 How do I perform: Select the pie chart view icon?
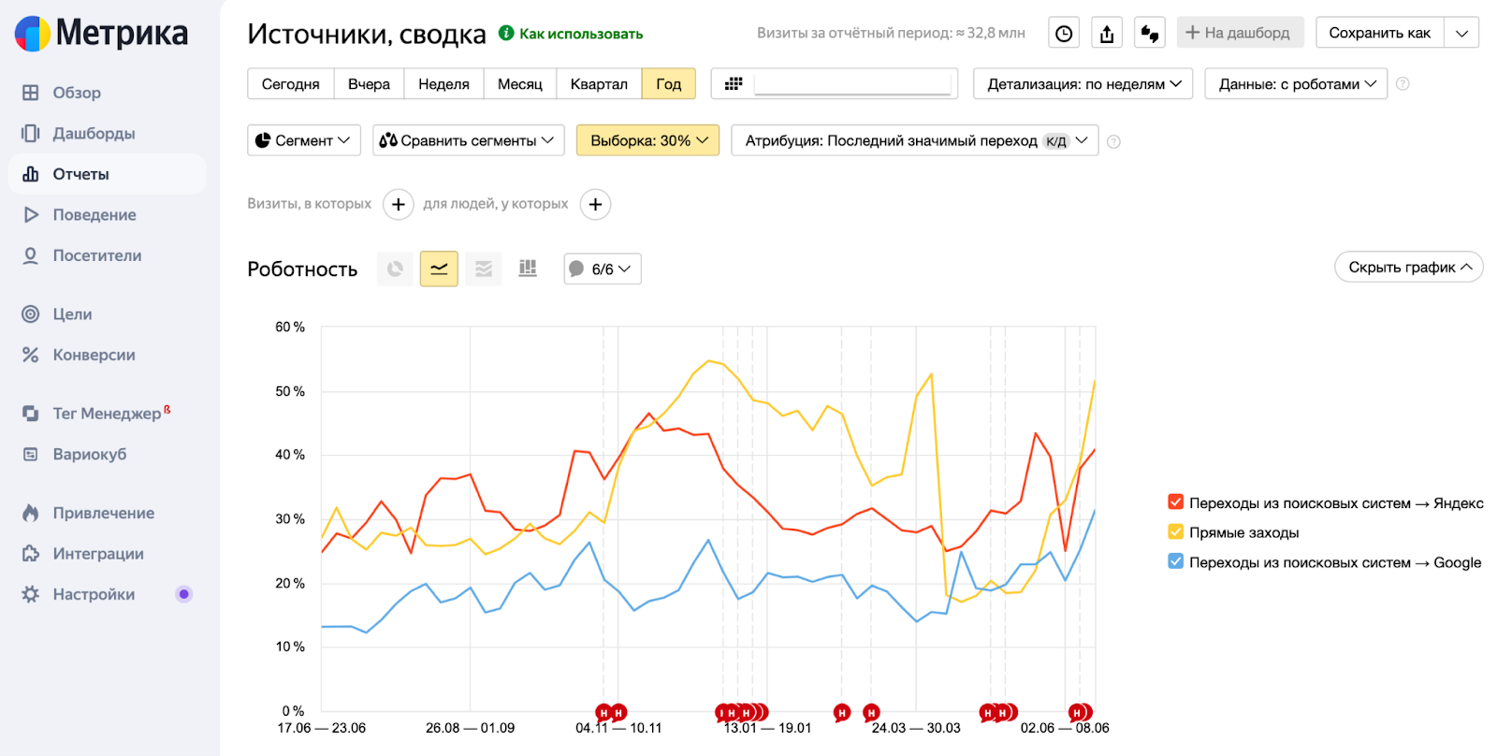click(395, 269)
